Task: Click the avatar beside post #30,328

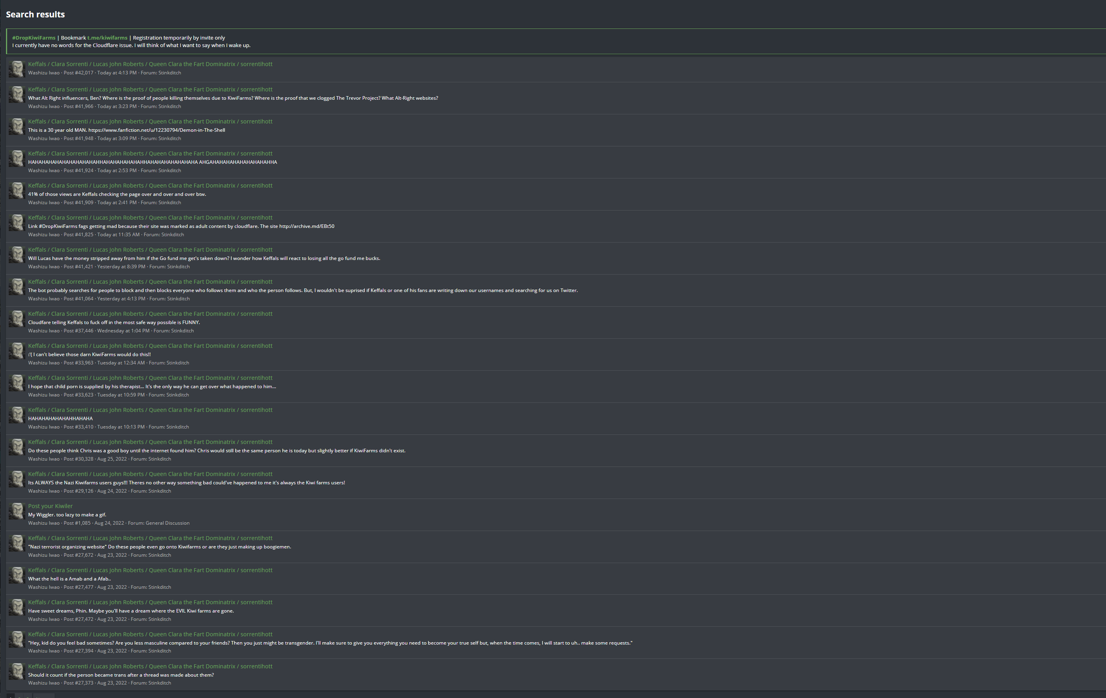Action: tap(17, 447)
